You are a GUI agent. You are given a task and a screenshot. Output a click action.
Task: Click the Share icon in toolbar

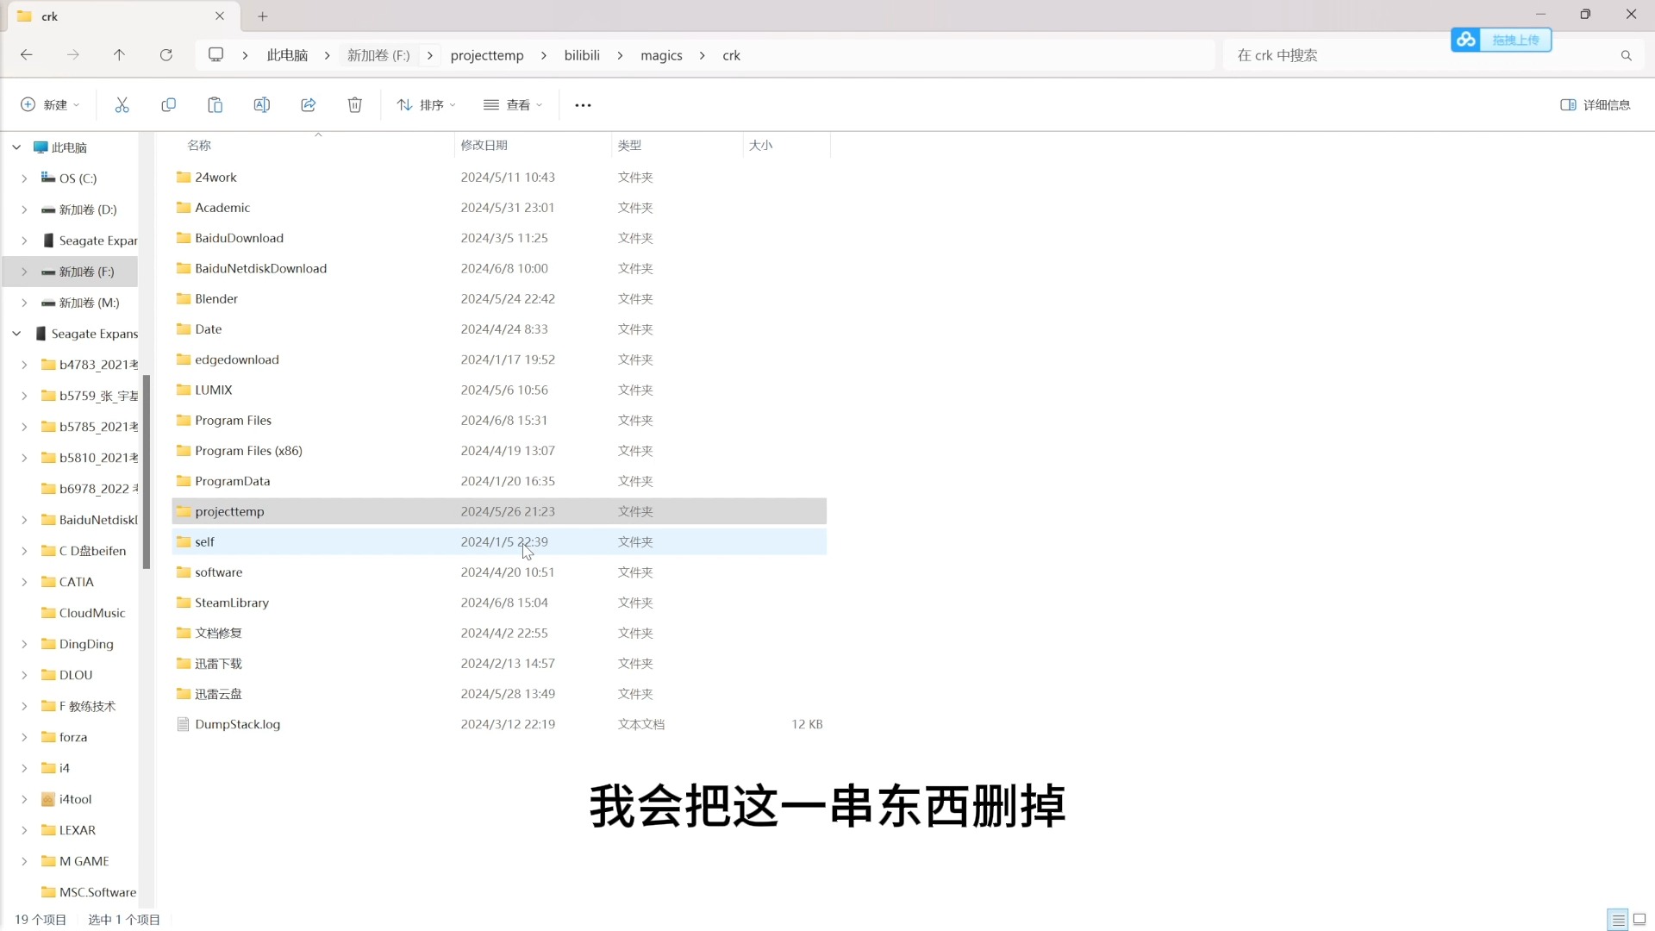(308, 104)
